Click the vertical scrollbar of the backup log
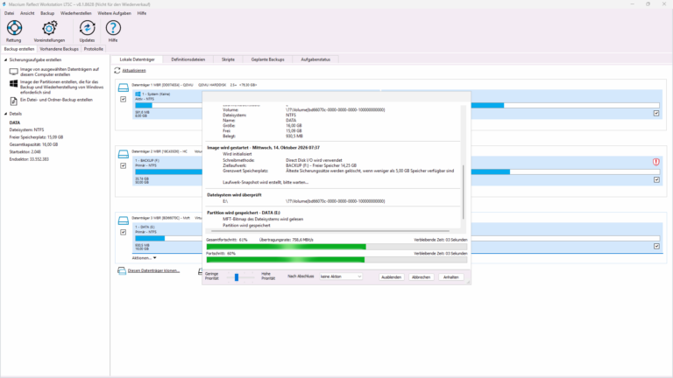 click(463, 192)
